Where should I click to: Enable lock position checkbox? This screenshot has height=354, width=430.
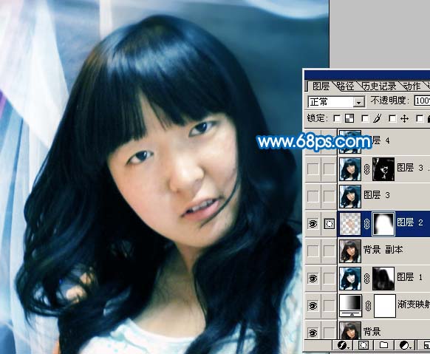pos(392,119)
